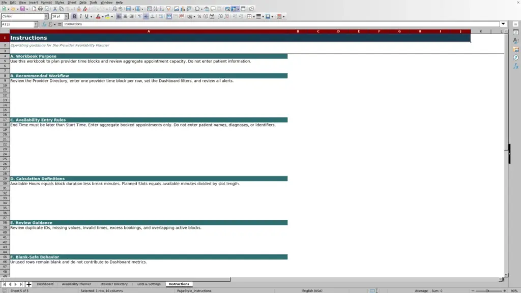Click the zoom out minus button

coord(473,290)
